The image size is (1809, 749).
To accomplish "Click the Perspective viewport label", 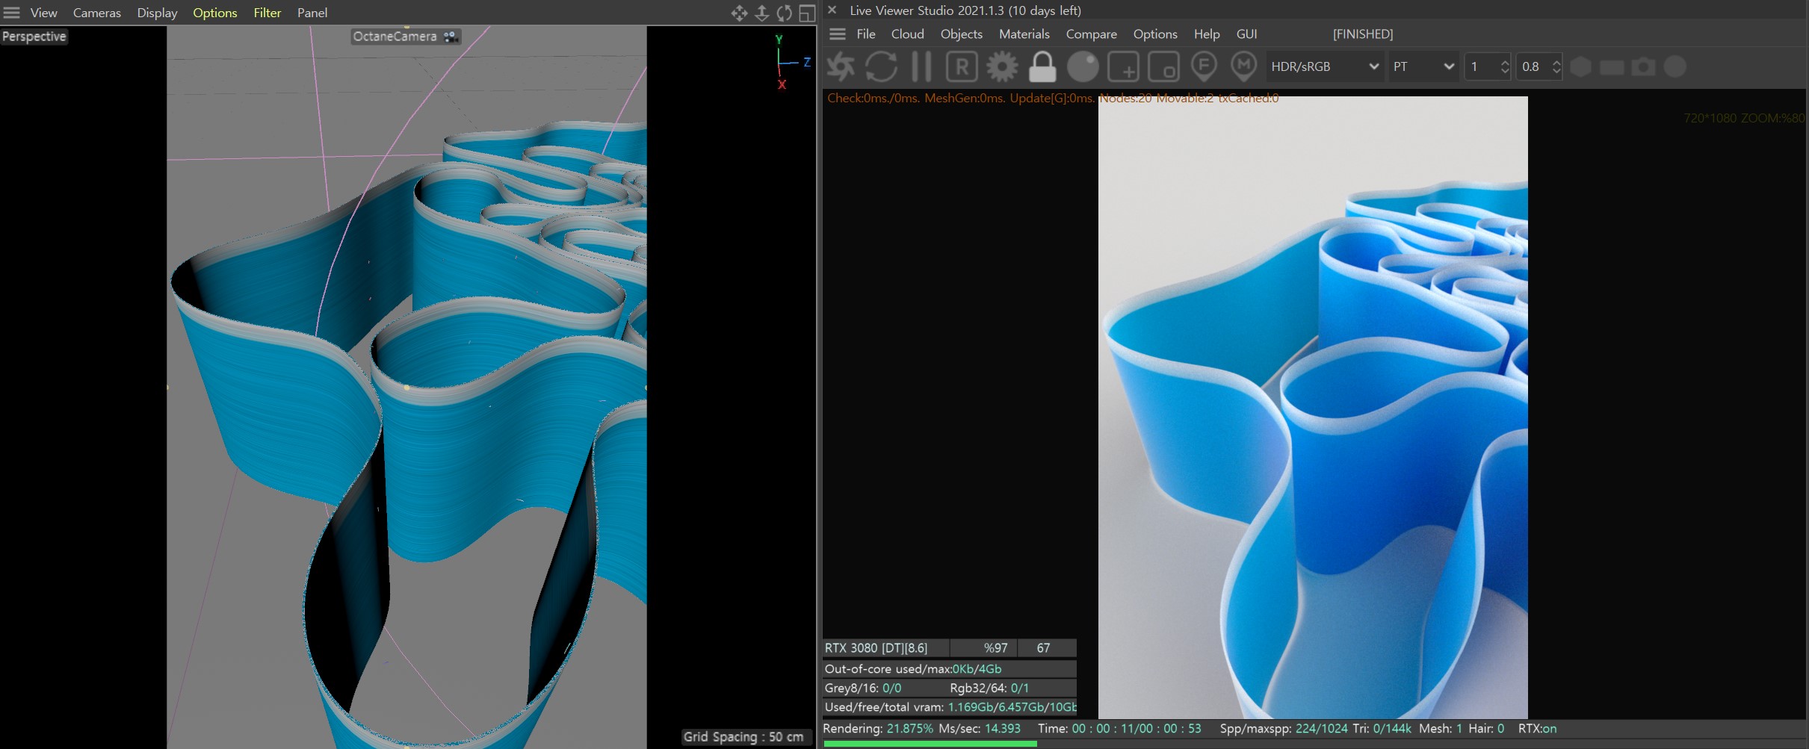I will pyautogui.click(x=34, y=37).
